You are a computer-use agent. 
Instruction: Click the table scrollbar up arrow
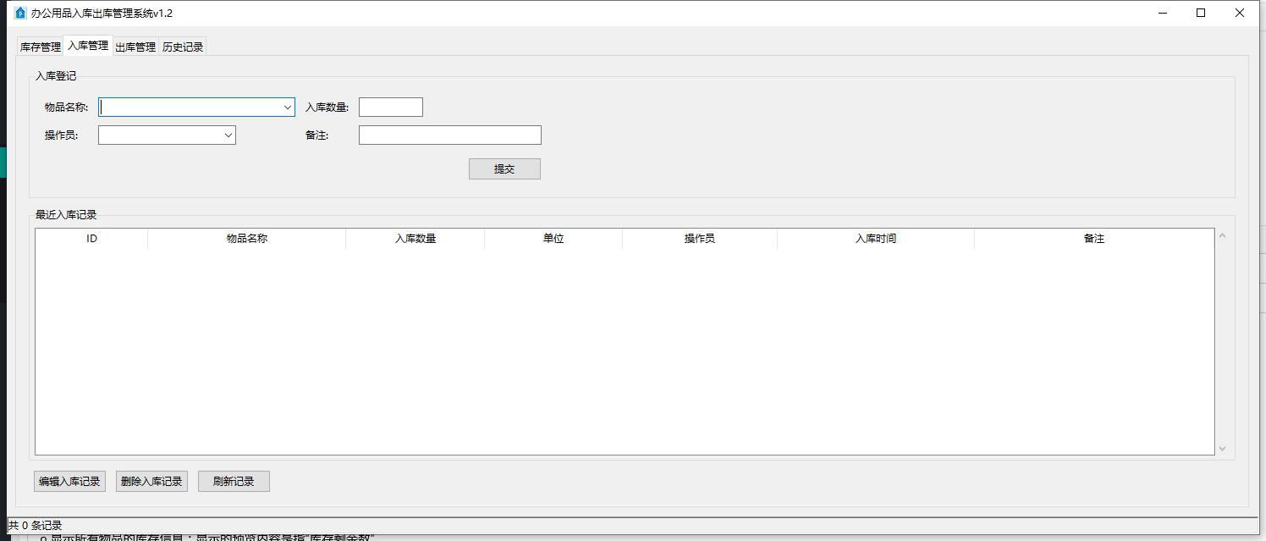click(1222, 235)
